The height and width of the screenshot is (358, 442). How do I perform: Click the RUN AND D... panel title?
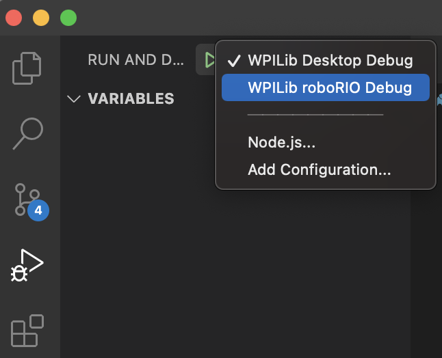pos(136,59)
